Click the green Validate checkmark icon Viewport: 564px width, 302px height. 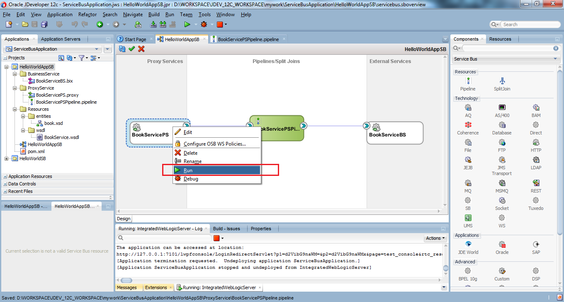pyautogui.click(x=131, y=49)
